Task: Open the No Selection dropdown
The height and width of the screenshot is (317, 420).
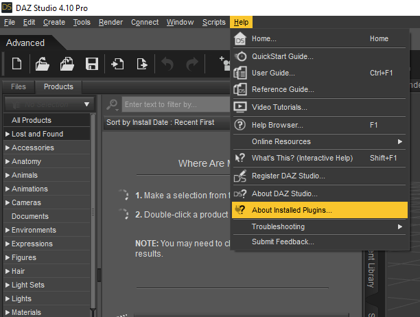Action: [x=49, y=104]
